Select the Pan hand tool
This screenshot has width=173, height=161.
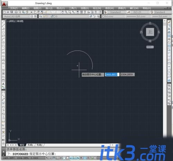point(62,12)
